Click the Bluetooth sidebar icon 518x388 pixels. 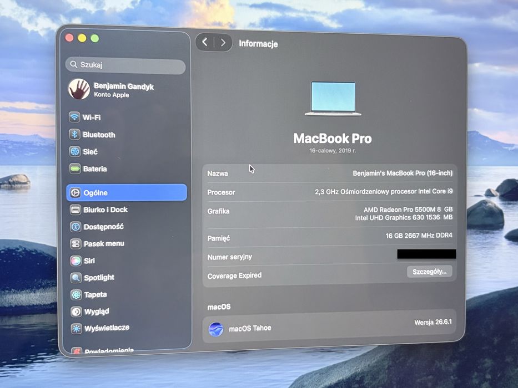[74, 134]
